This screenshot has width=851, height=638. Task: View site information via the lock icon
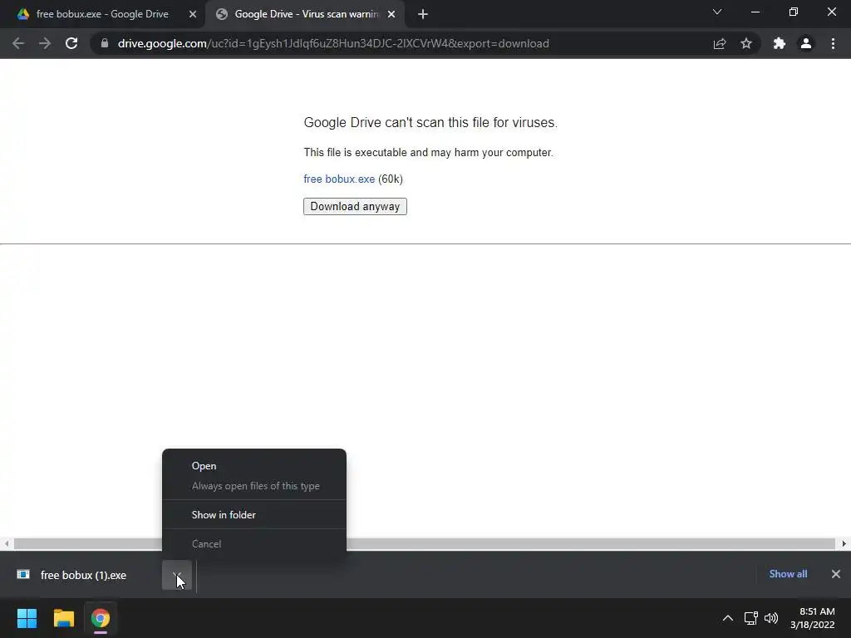(105, 43)
